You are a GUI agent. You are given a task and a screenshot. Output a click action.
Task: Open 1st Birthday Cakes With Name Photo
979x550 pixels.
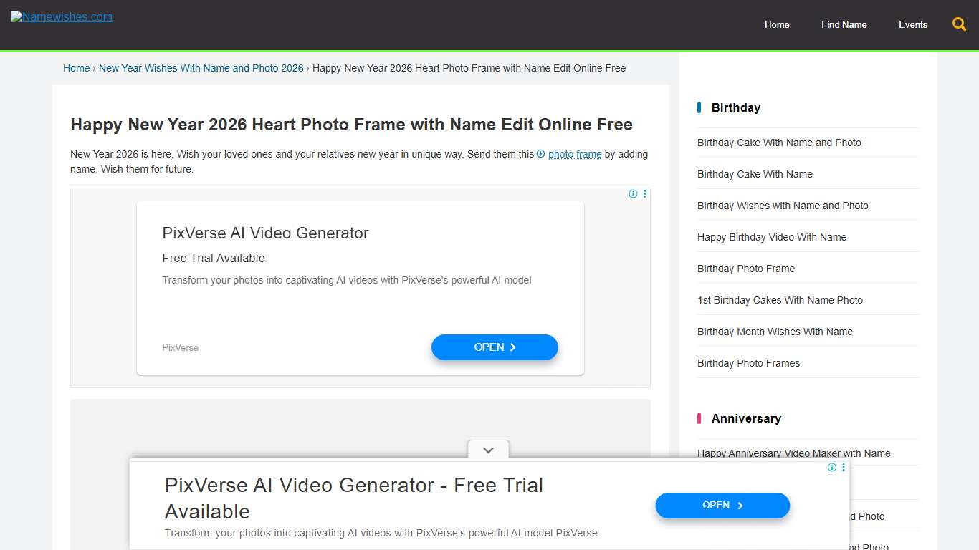pyautogui.click(x=780, y=300)
